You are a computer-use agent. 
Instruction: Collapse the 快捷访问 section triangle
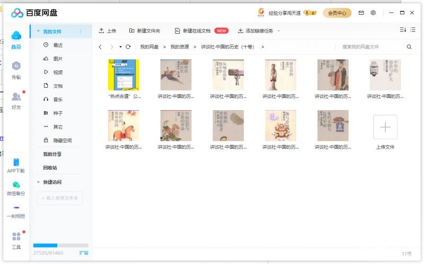click(38, 182)
